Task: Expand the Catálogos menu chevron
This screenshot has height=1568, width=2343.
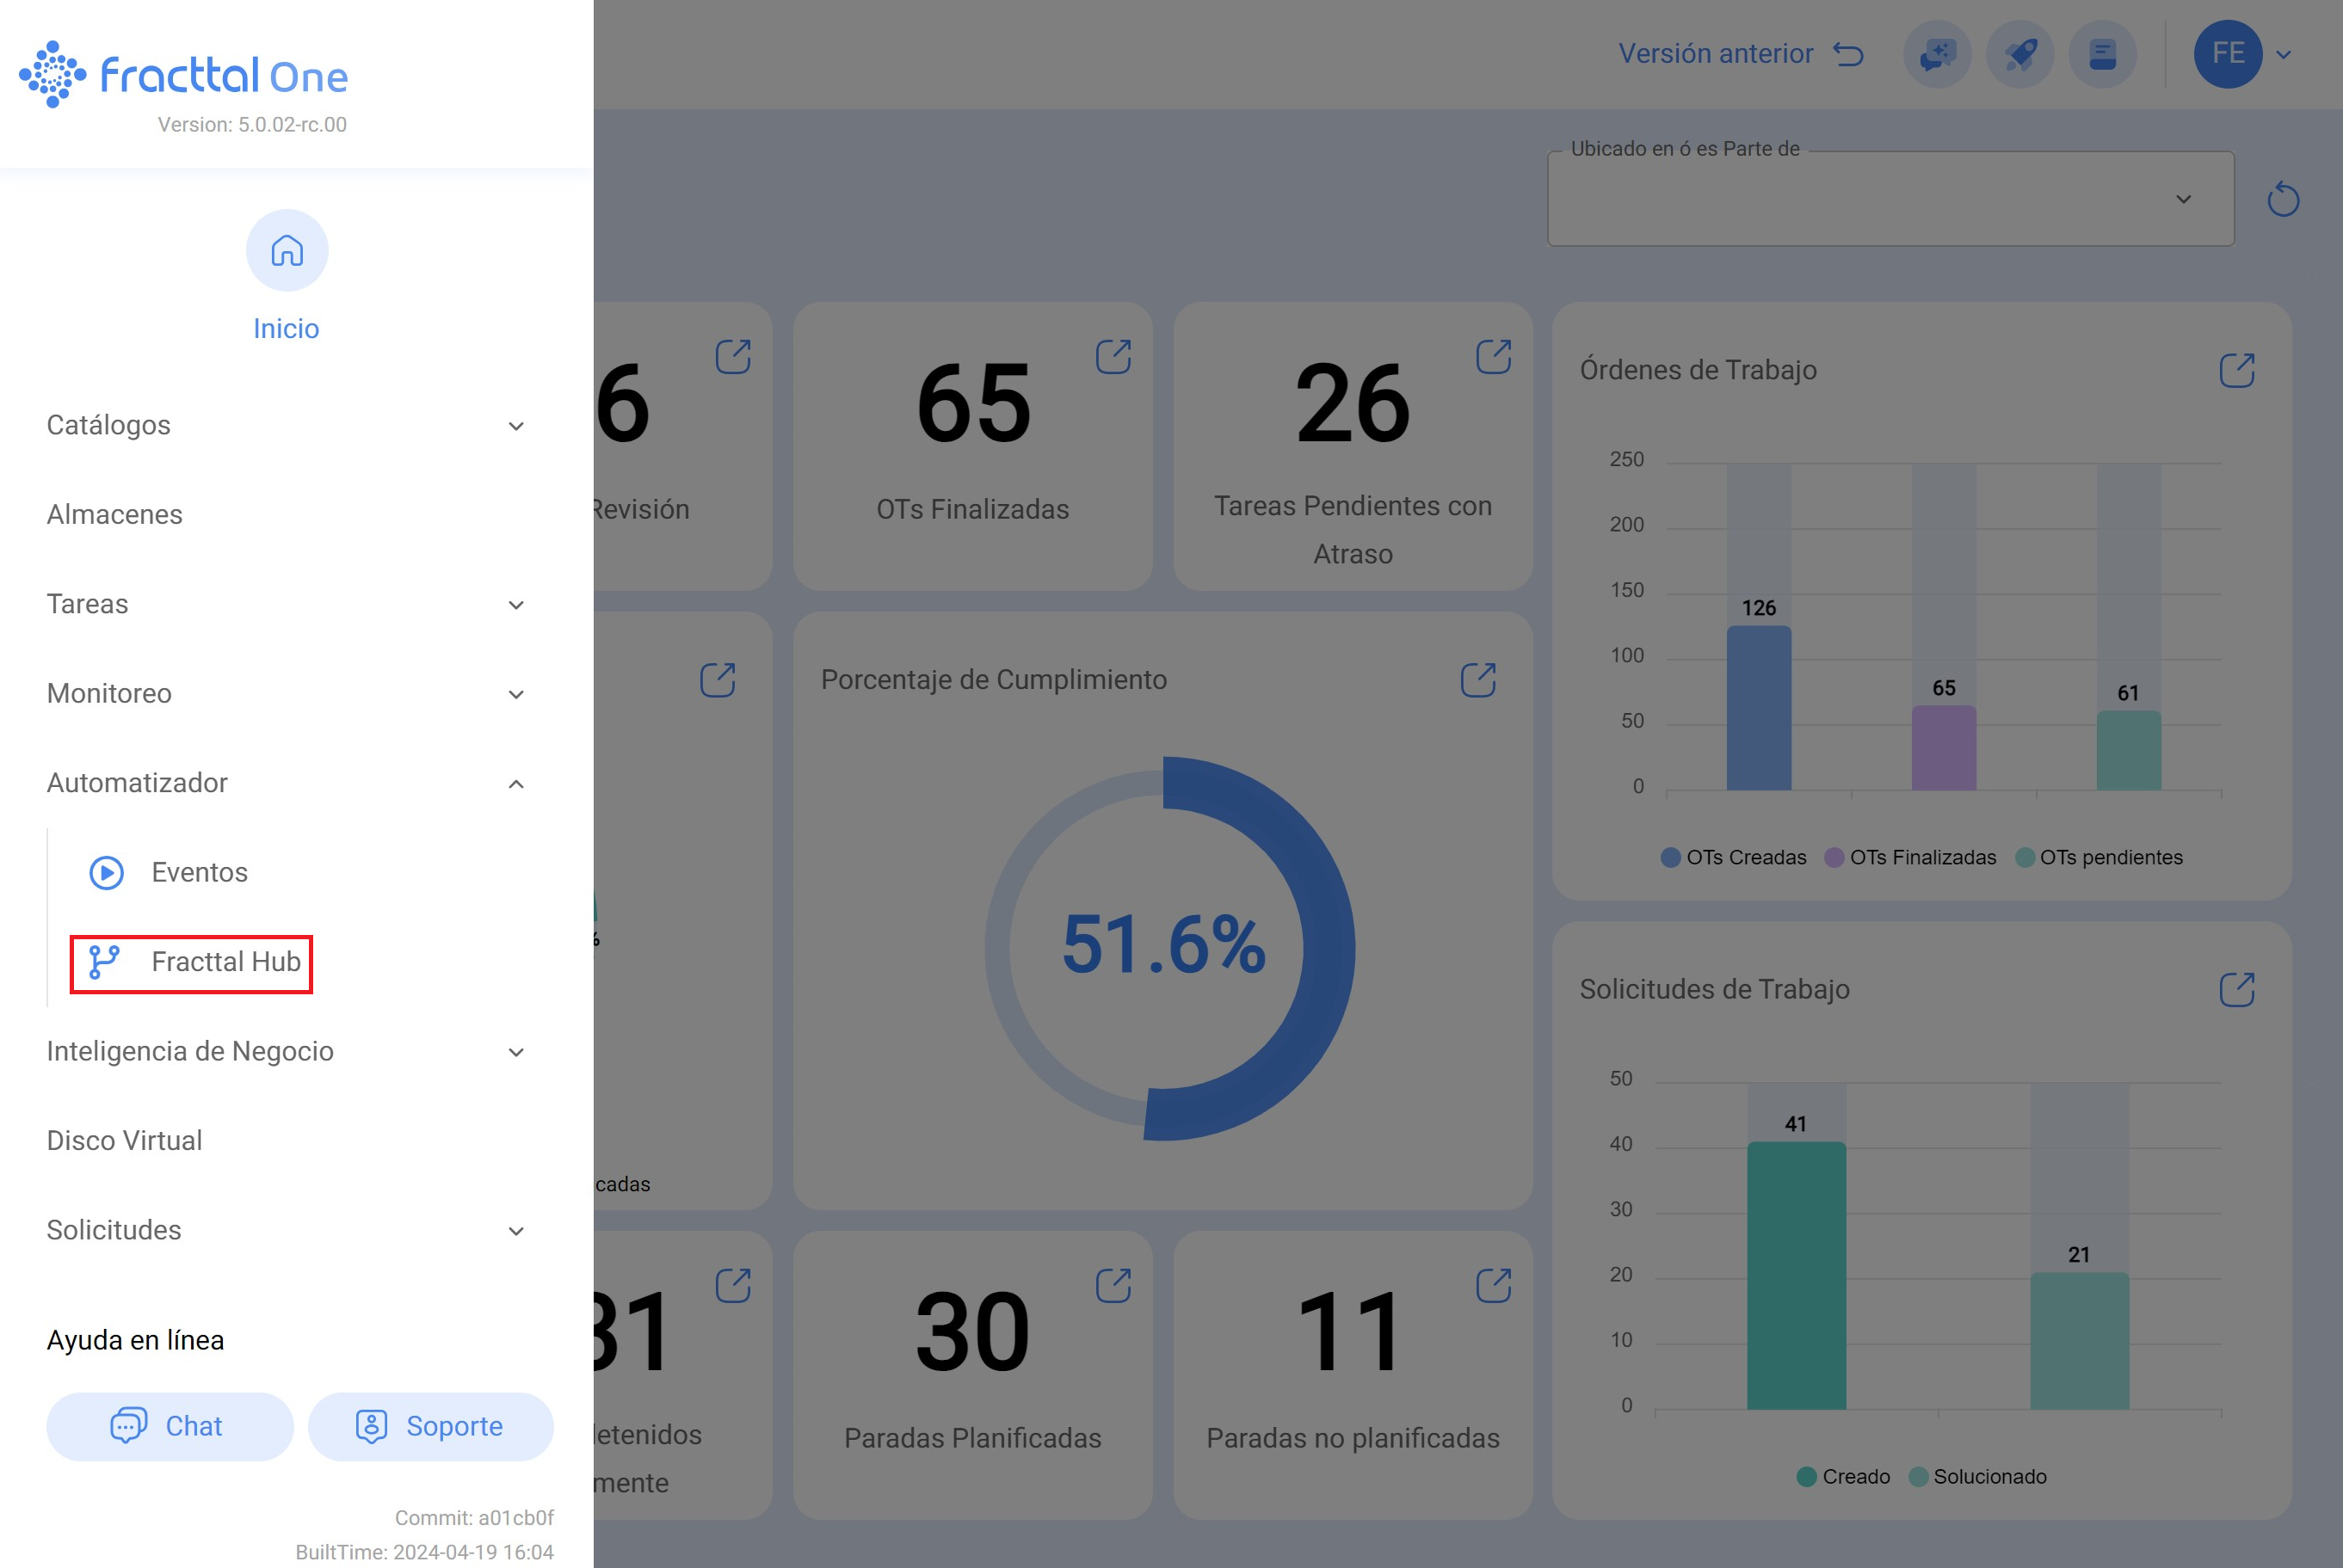Action: [x=516, y=426]
